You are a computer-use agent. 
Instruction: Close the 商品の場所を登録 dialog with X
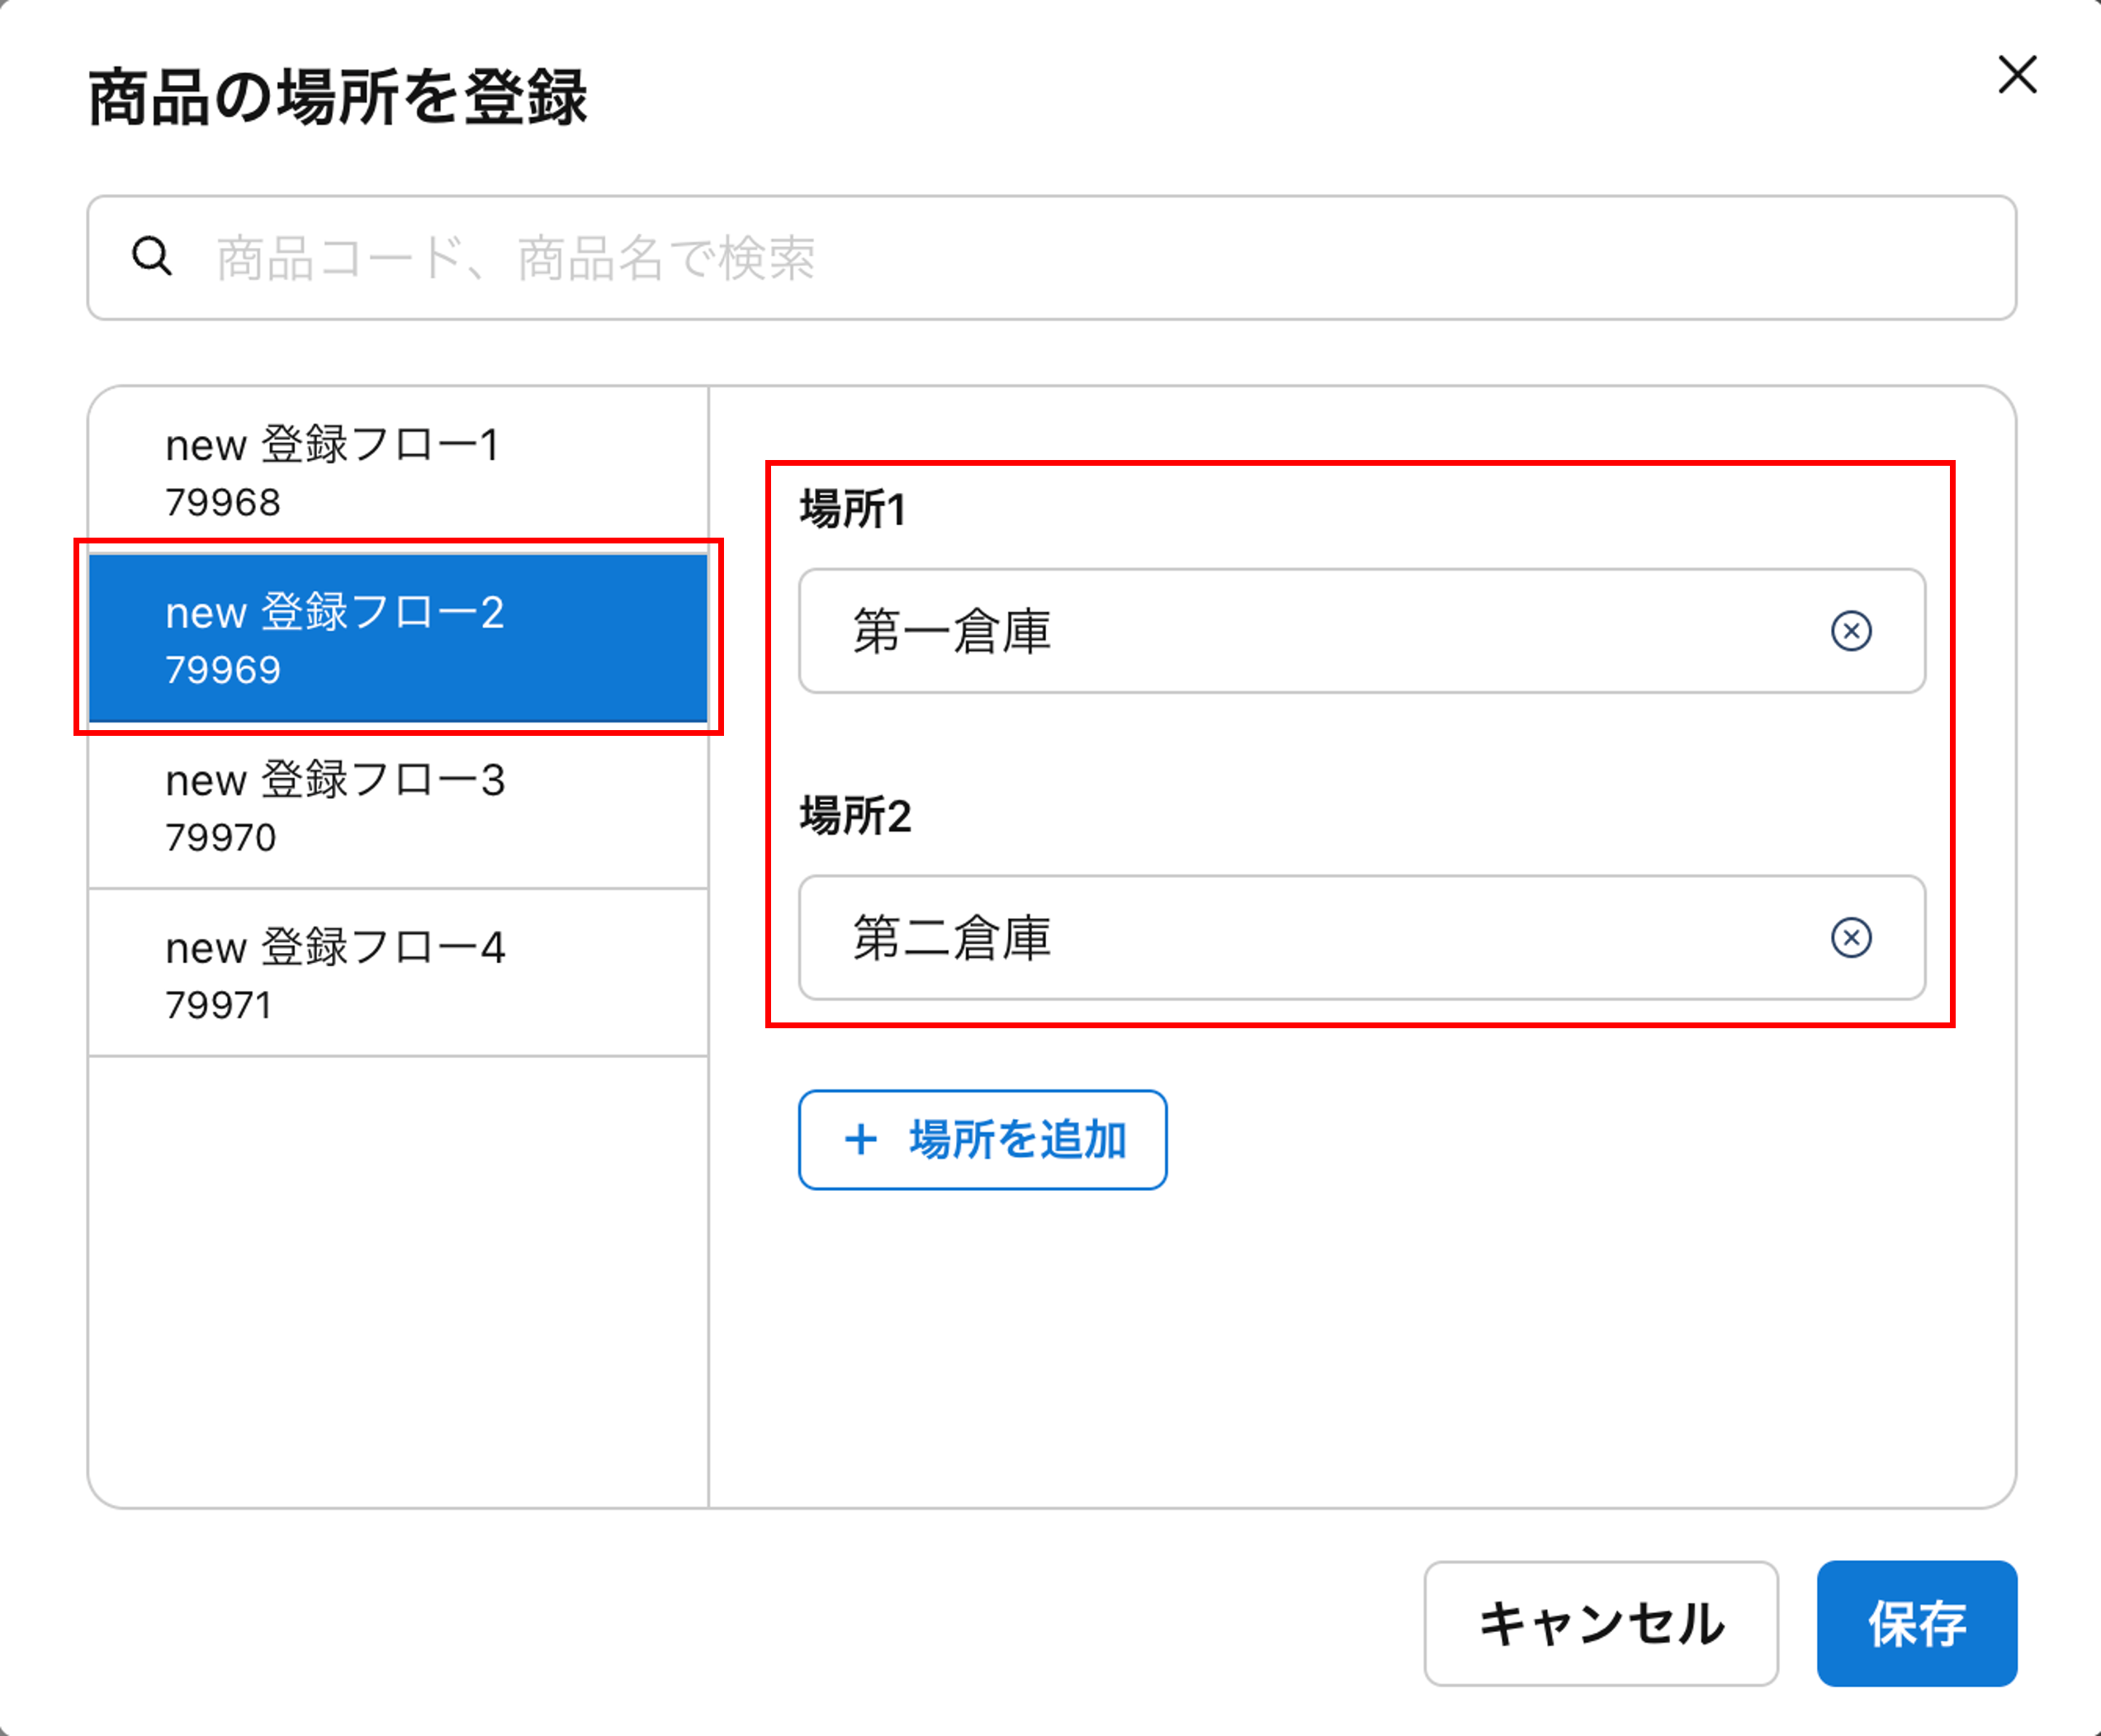click(2017, 75)
